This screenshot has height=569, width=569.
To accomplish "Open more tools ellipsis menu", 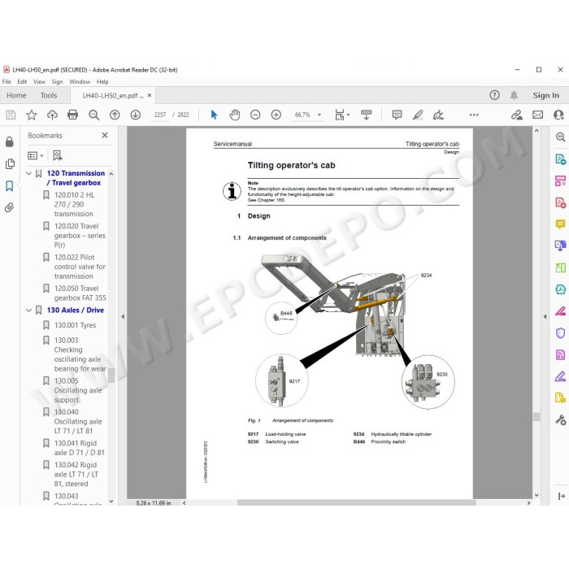I will tap(474, 115).
